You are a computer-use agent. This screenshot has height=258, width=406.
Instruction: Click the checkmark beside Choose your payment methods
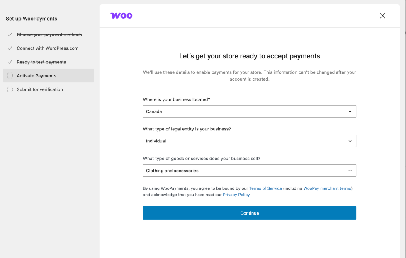[x=10, y=34]
